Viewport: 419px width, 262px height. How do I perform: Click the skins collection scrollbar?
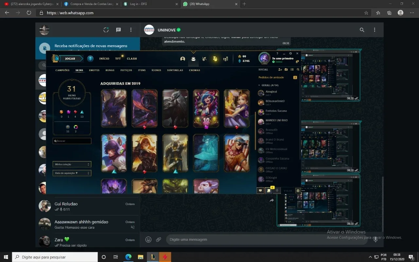coord(255,131)
